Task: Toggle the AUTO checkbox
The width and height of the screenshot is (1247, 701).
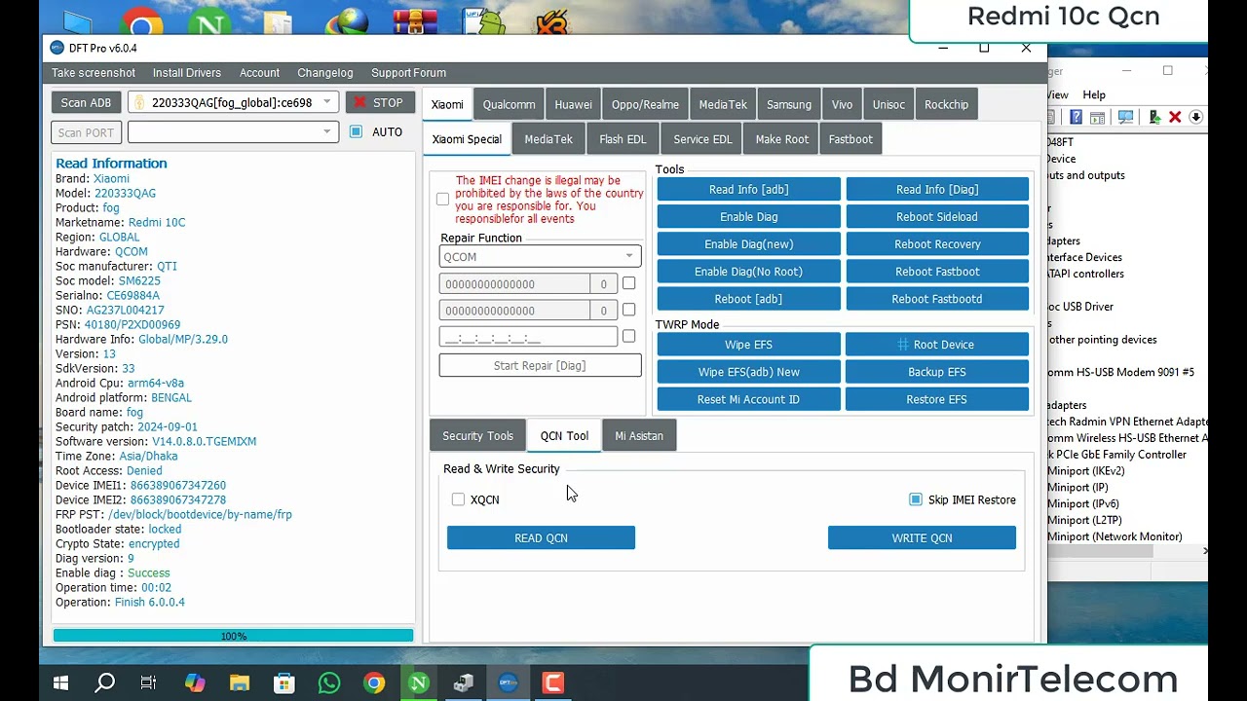Action: 356,131
